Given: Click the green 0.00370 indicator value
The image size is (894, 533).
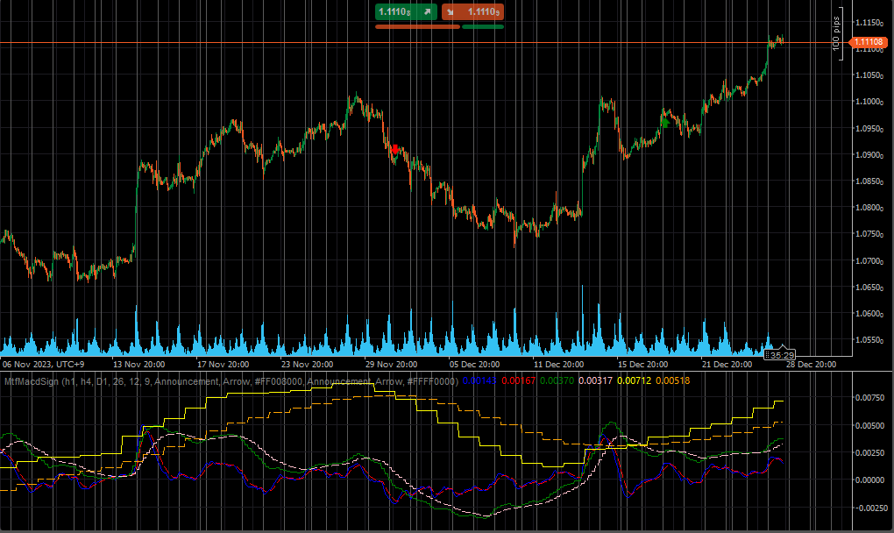Looking at the screenshot, I should [557, 380].
